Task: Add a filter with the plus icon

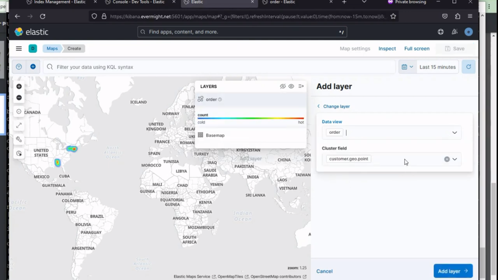Action: click(x=33, y=67)
